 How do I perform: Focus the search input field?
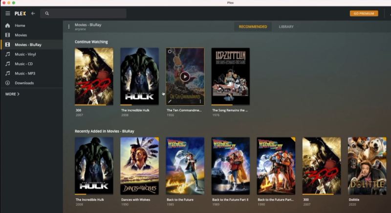[x=83, y=14]
